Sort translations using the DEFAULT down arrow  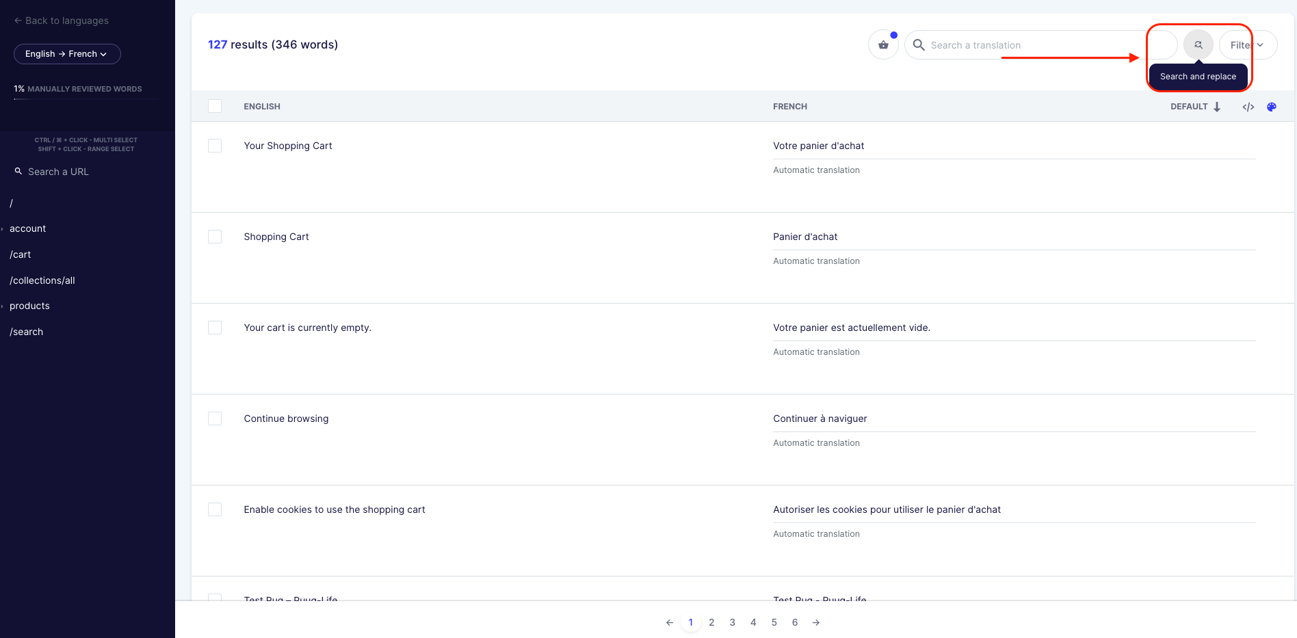(x=1217, y=107)
